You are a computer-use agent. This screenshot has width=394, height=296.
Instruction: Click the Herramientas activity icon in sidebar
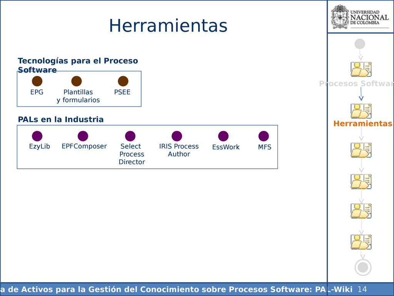(x=361, y=111)
